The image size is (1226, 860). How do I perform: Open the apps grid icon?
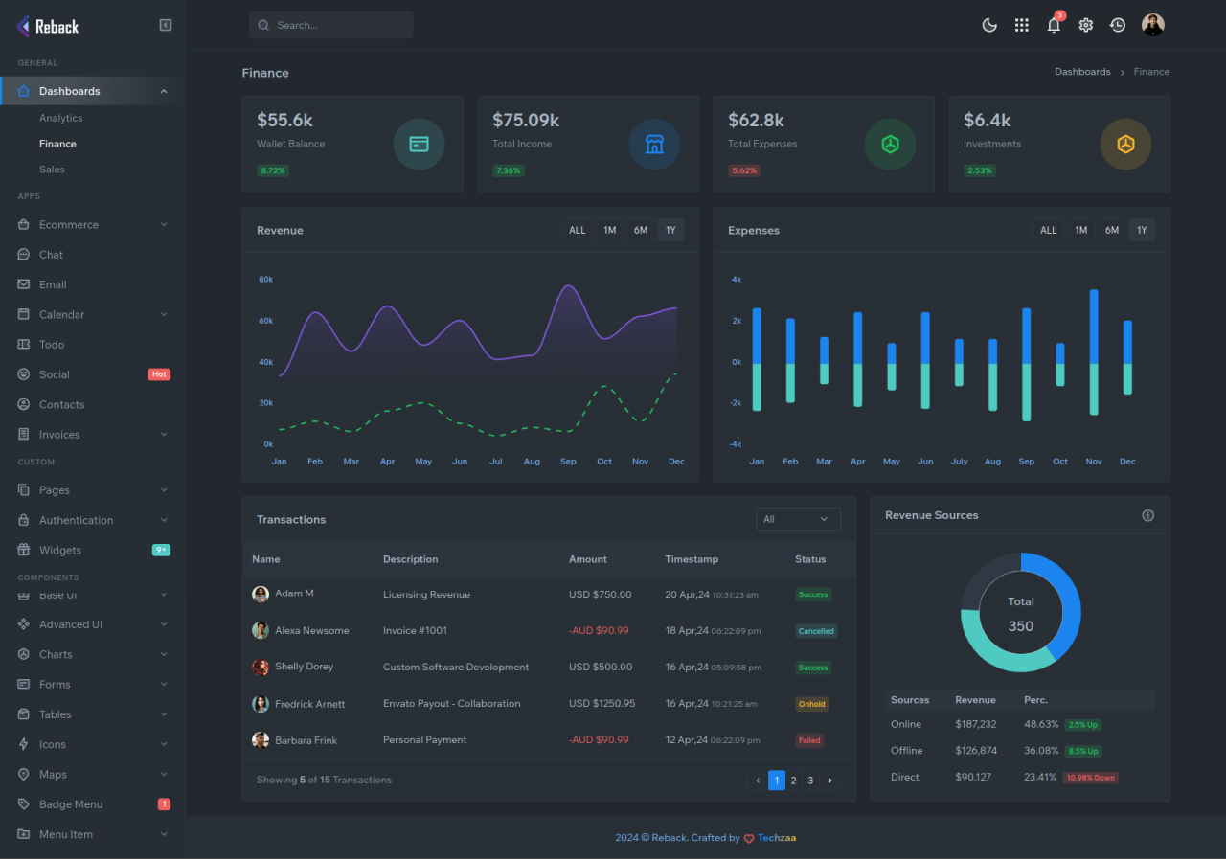click(1022, 25)
